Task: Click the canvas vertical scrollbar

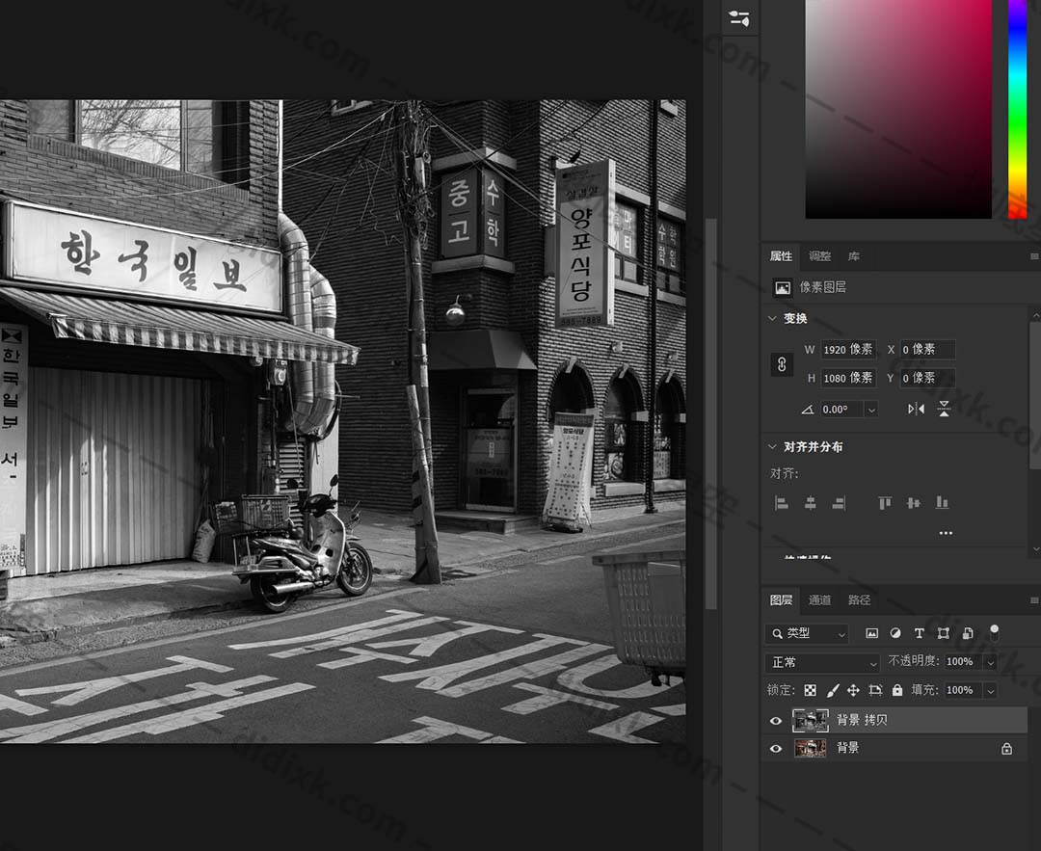Action: 711,414
